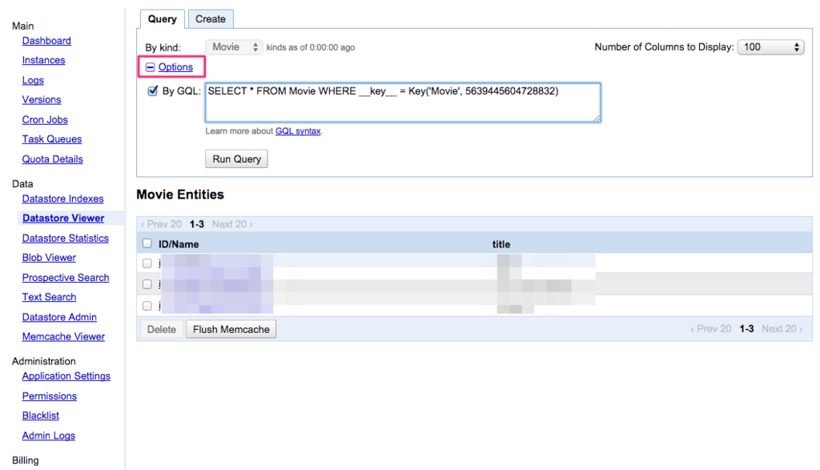Collapse the Options section using minus icon
This screenshot has width=820, height=470.
click(x=150, y=66)
